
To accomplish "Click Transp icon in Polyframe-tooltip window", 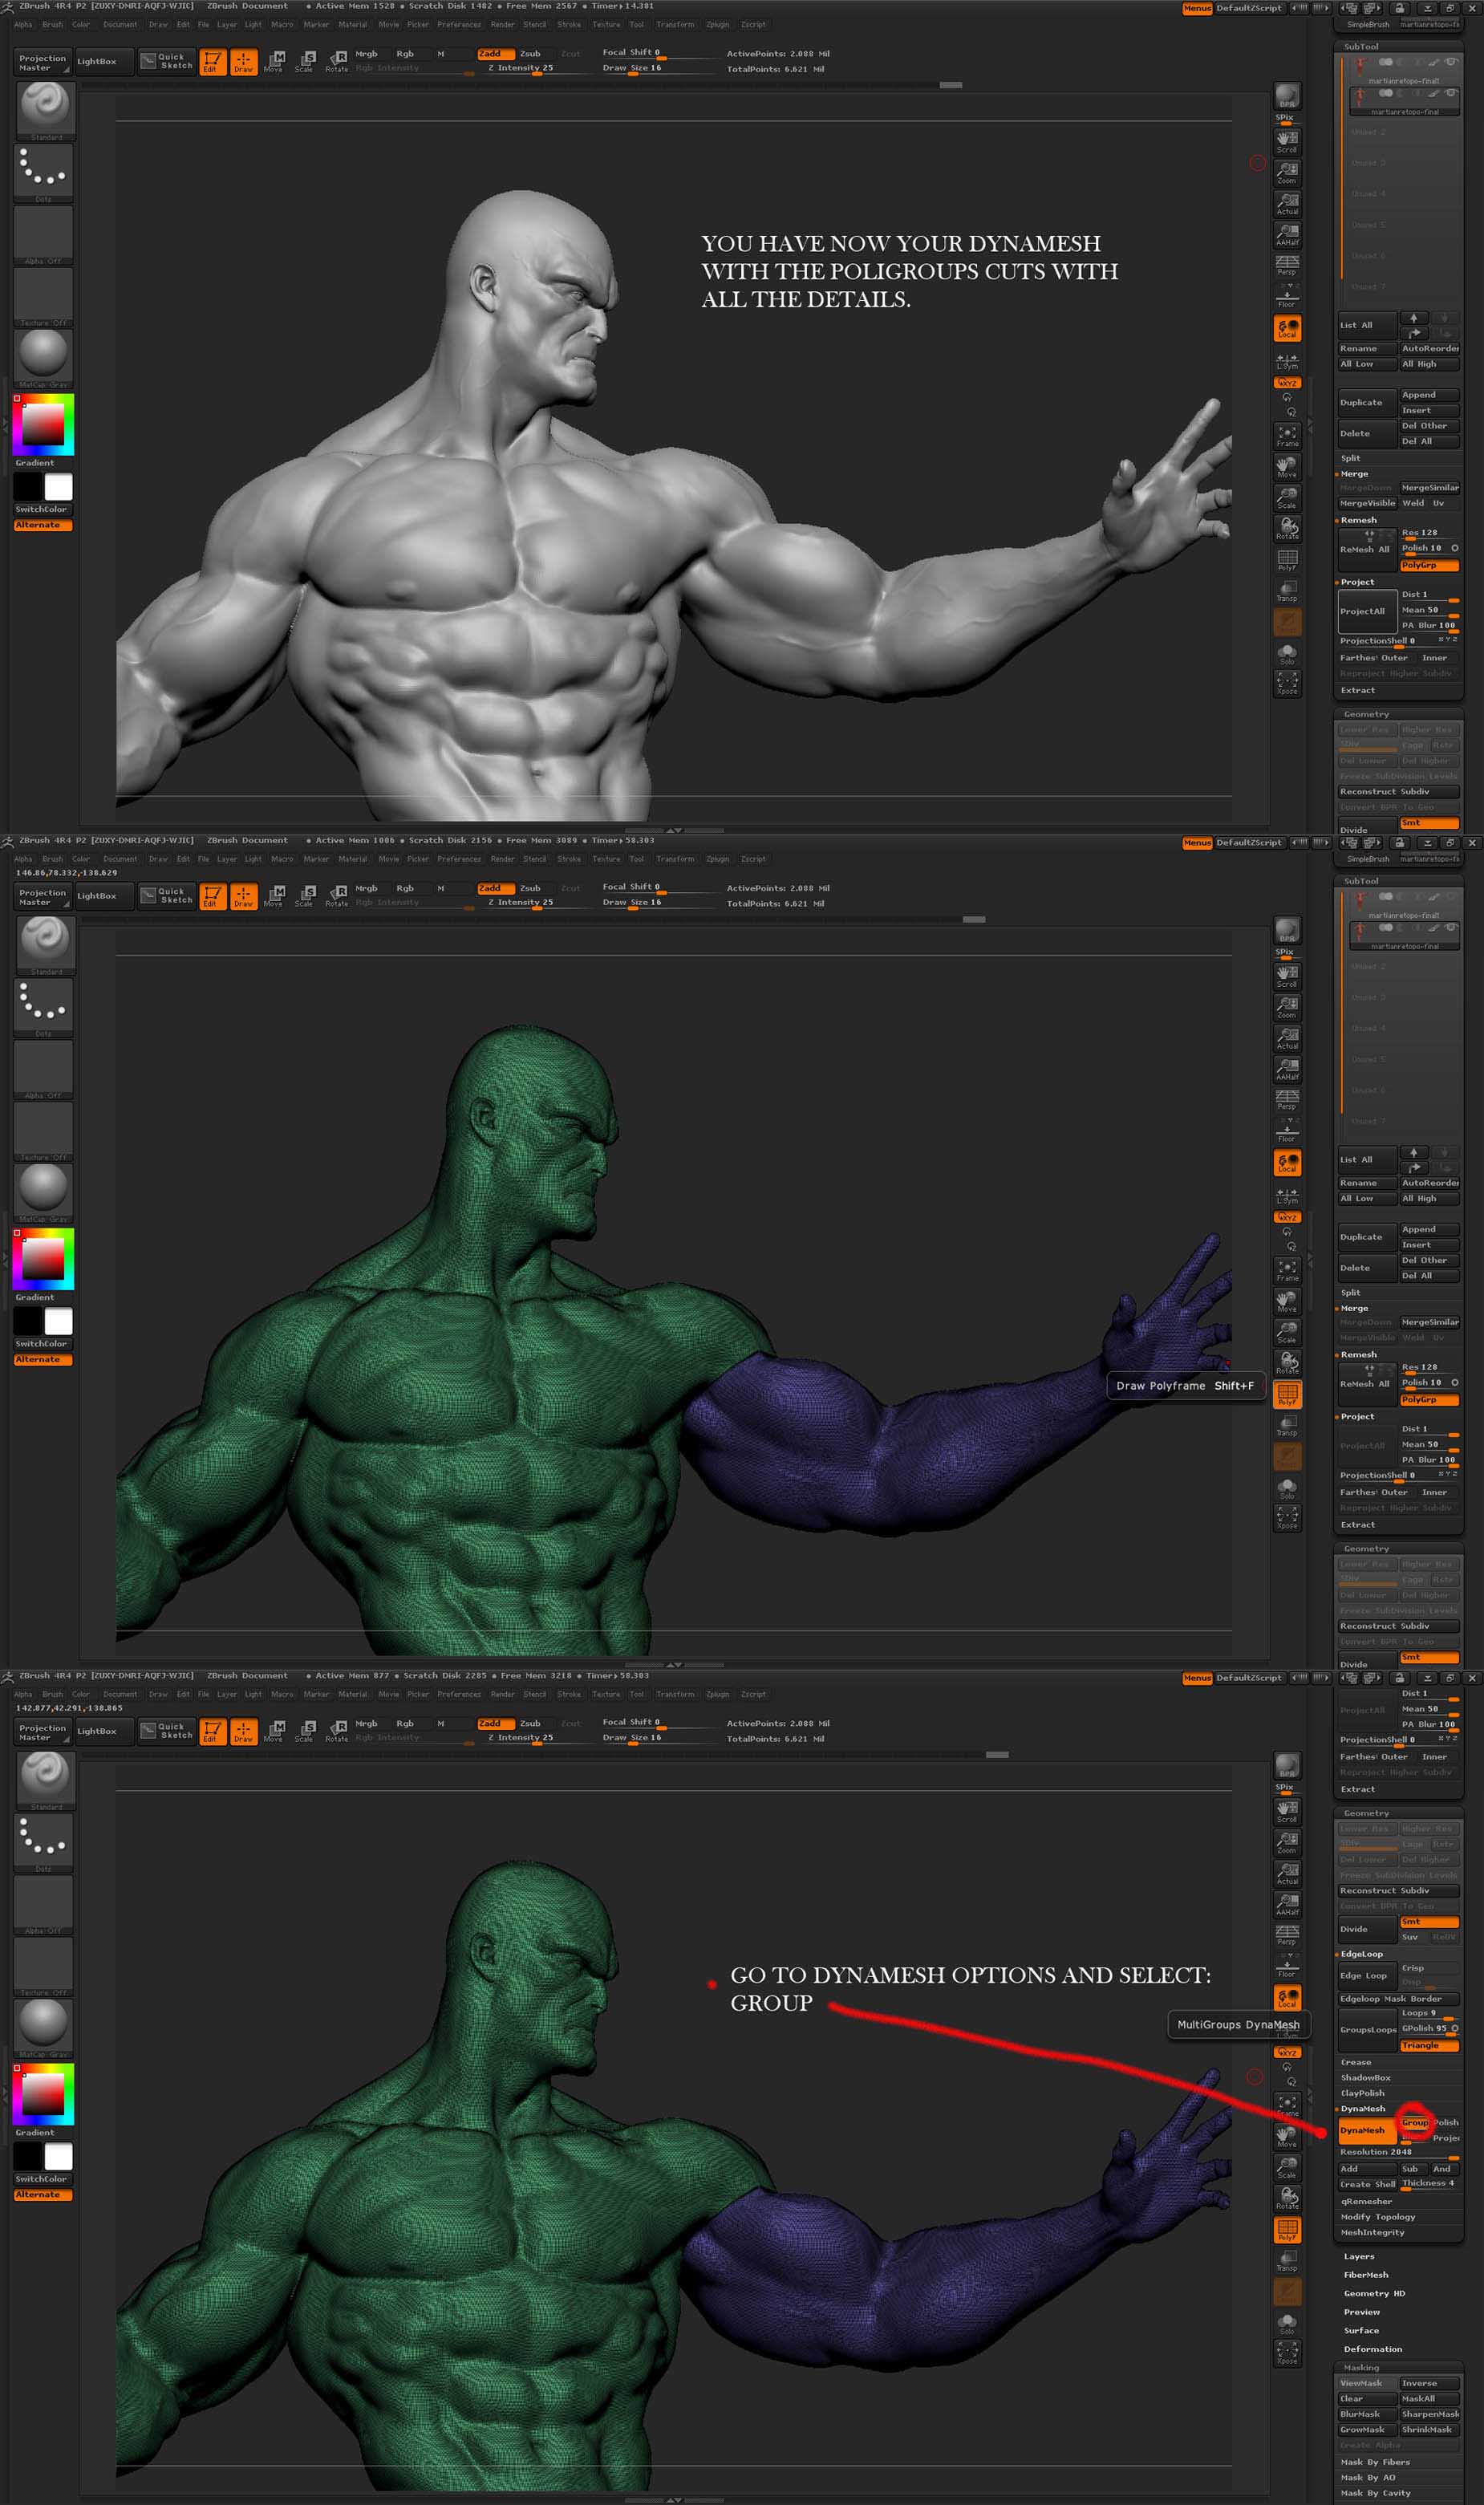I will tap(1287, 1425).
